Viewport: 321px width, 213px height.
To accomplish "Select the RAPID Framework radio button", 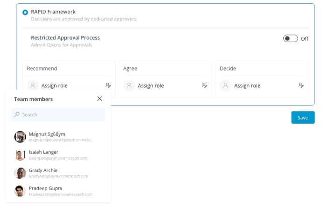I will (25, 12).
